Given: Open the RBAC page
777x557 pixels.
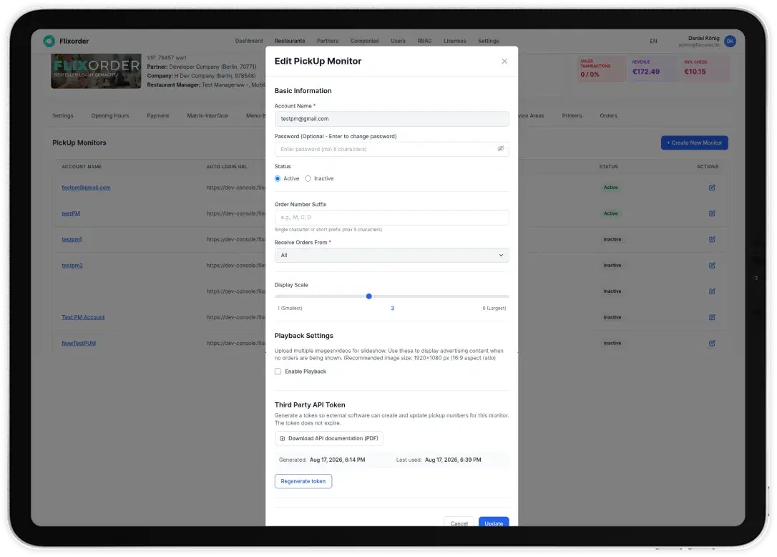Looking at the screenshot, I should pyautogui.click(x=424, y=41).
